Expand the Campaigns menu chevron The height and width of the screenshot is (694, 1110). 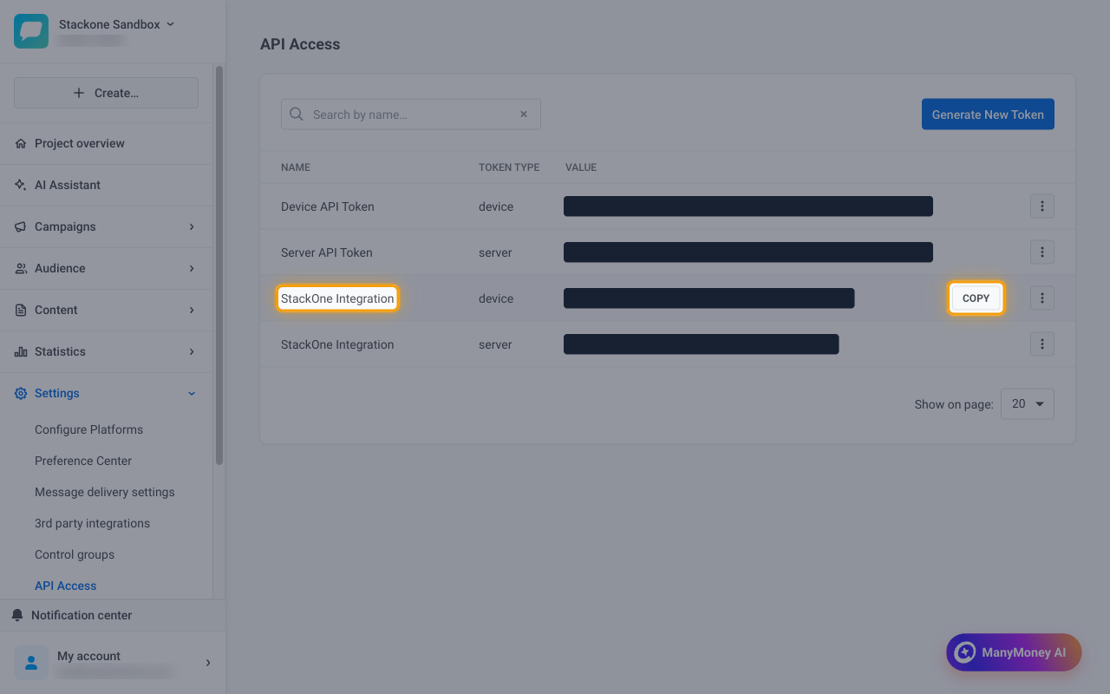click(192, 226)
